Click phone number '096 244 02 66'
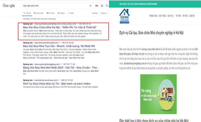 tap(68, 43)
